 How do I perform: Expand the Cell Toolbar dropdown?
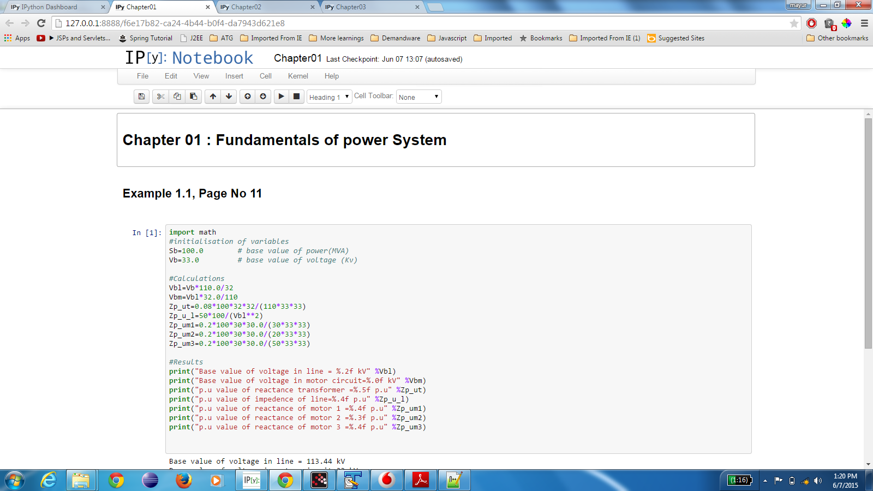(x=418, y=97)
